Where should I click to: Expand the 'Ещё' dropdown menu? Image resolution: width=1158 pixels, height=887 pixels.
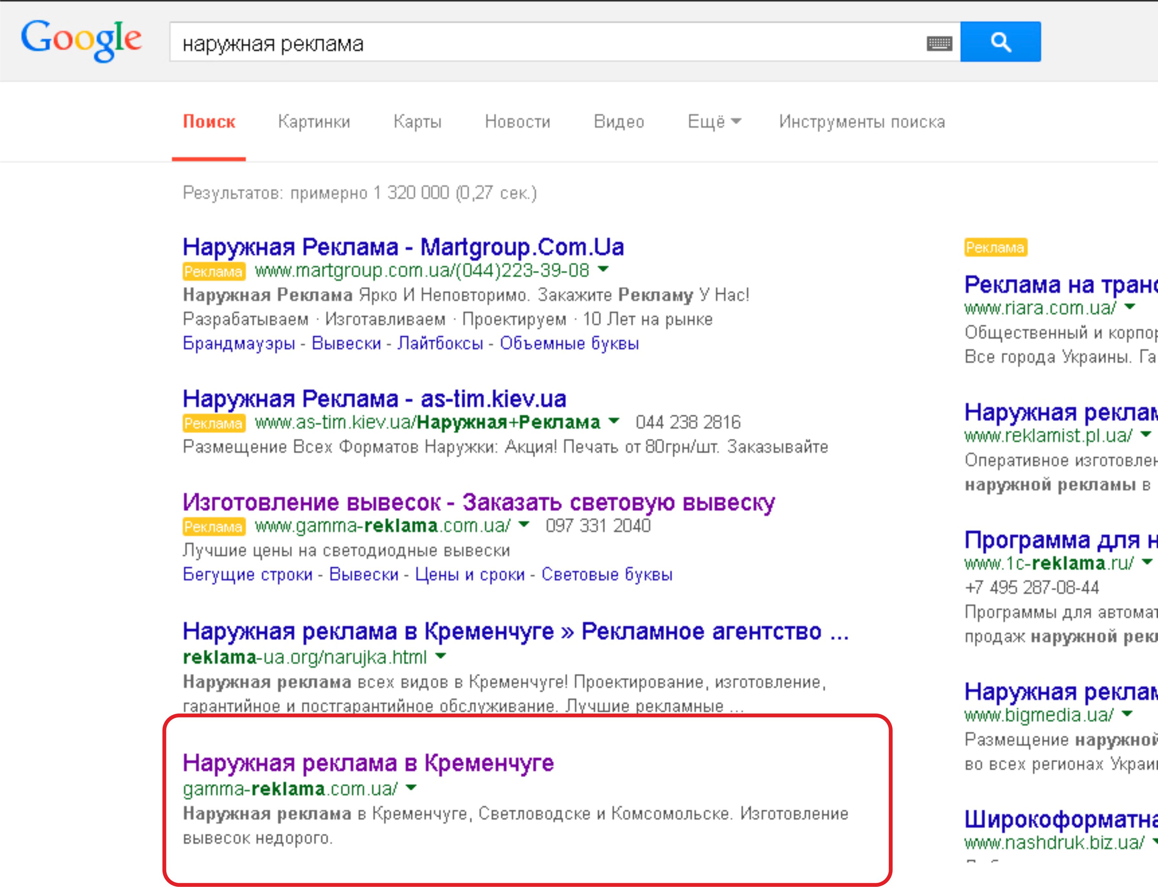715,122
